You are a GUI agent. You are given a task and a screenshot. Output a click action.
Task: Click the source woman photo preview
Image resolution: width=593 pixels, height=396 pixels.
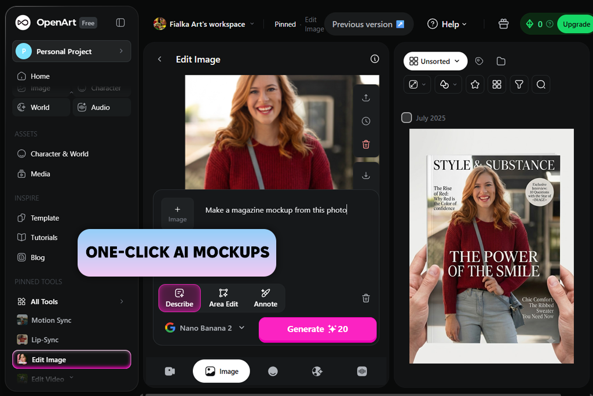pyautogui.click(x=269, y=132)
